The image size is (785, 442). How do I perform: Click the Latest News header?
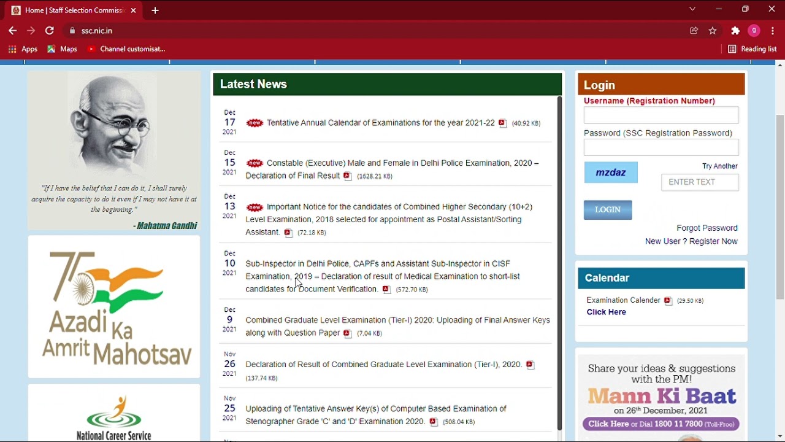[x=388, y=84]
